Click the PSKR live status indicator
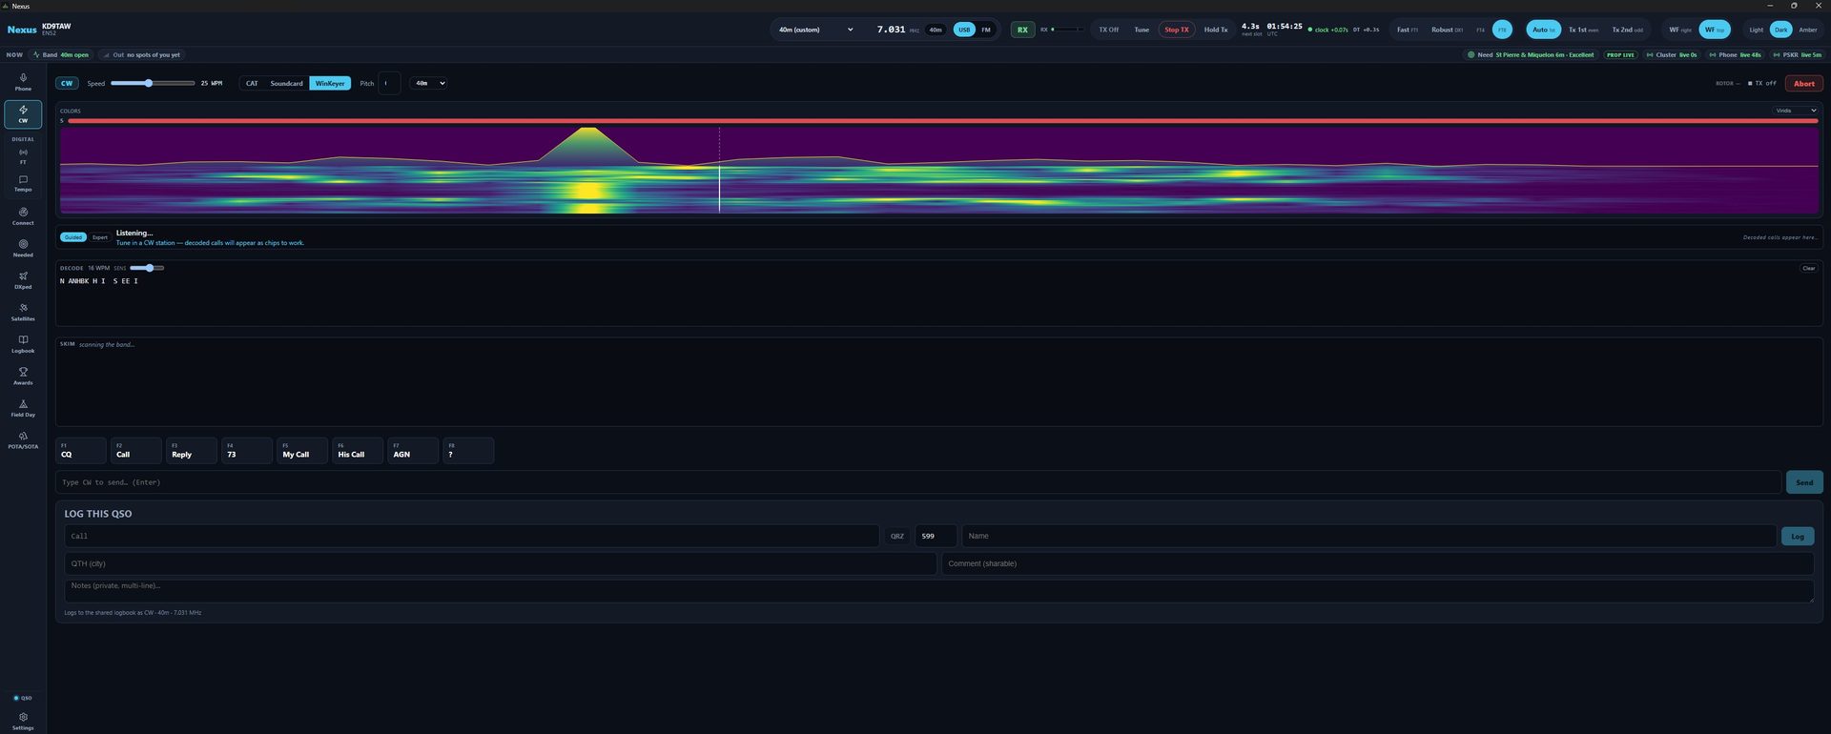 pos(1798,54)
